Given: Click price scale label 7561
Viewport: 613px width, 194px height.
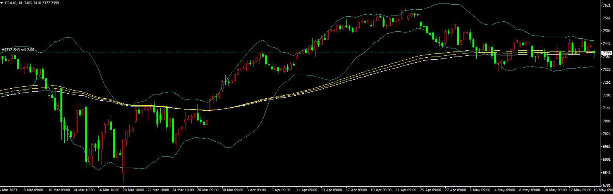Looking at the screenshot, I should (607, 18).
